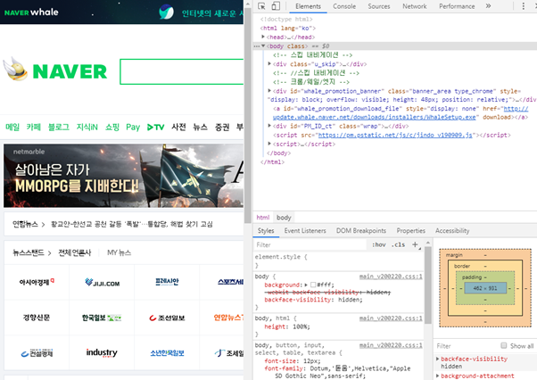
Task: Select the 전체언론사 tab
Action: (x=75, y=252)
